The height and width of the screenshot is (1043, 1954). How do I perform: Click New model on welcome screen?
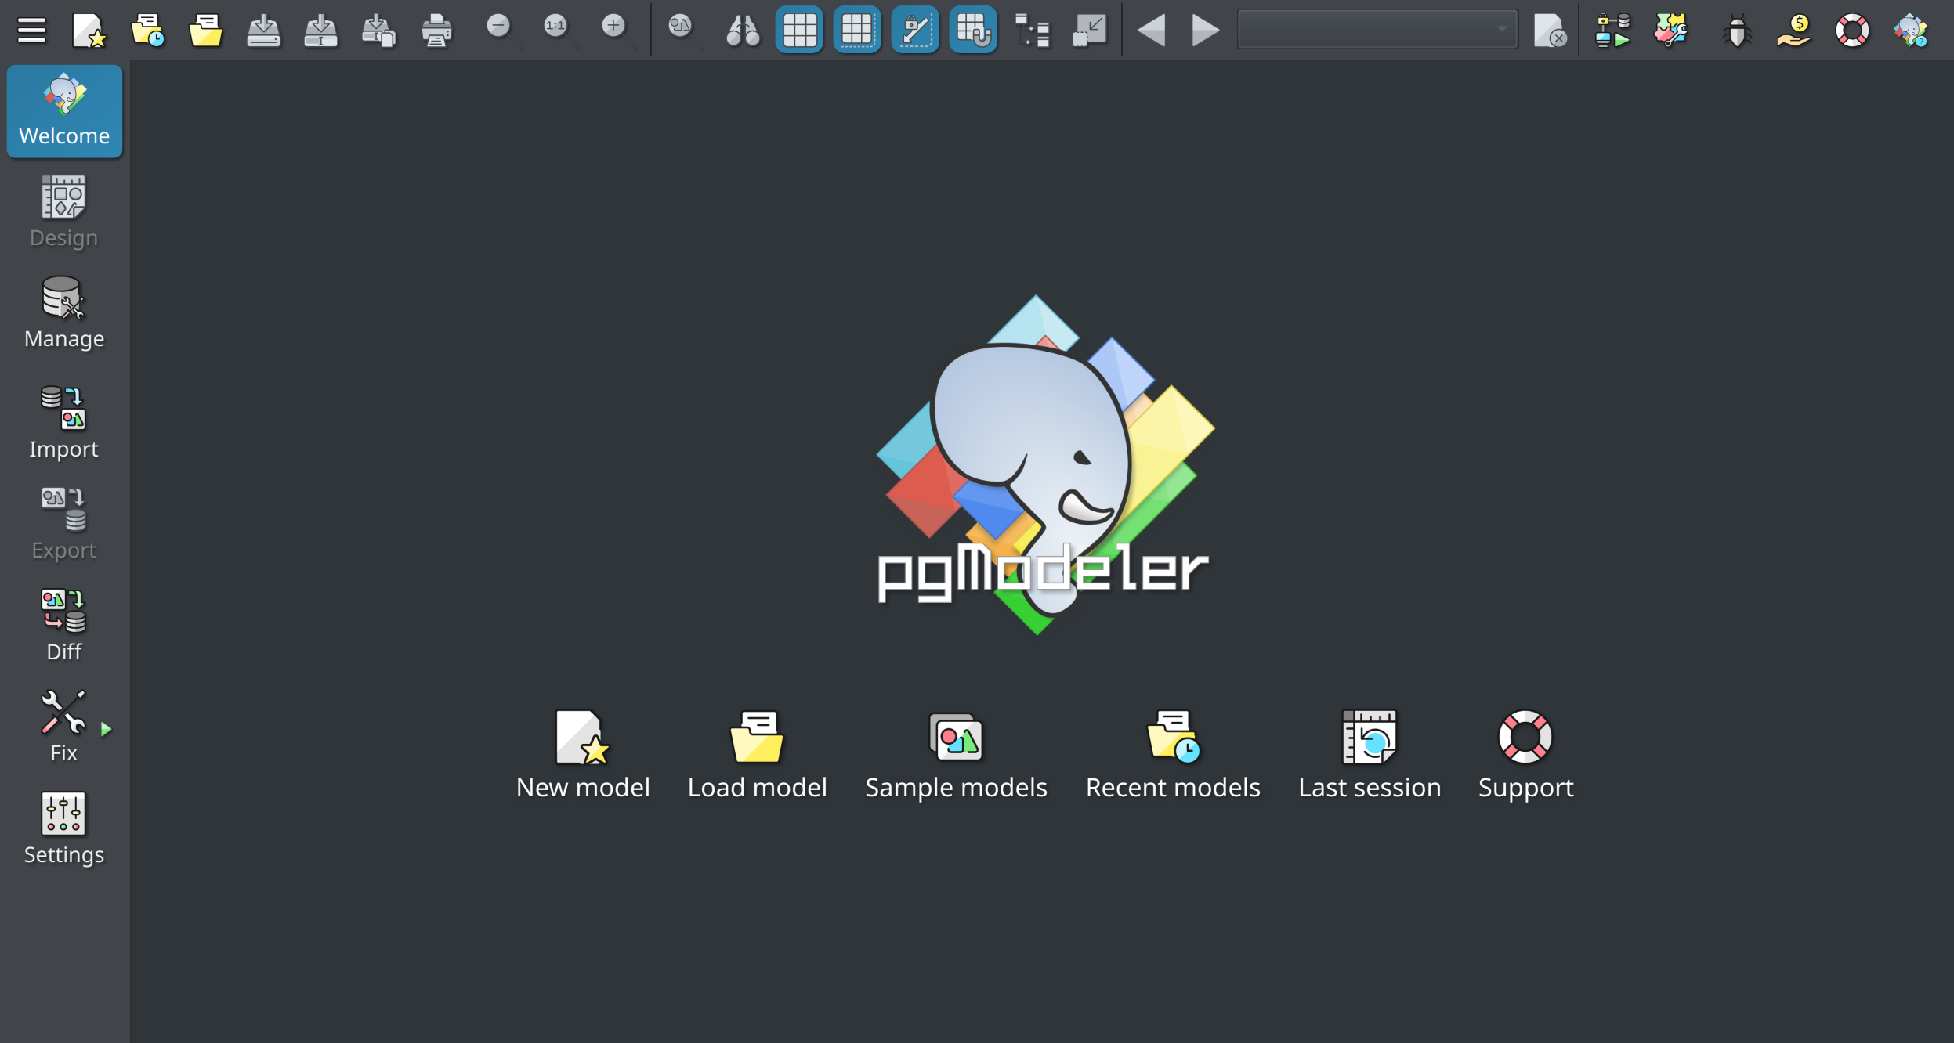pos(583,755)
